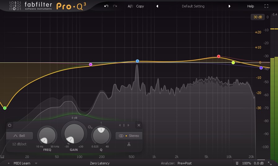Delete the band using X button

(139, 125)
